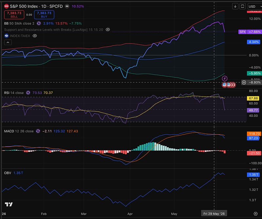Click the plus button beside -8.93%

click(x=244, y=82)
